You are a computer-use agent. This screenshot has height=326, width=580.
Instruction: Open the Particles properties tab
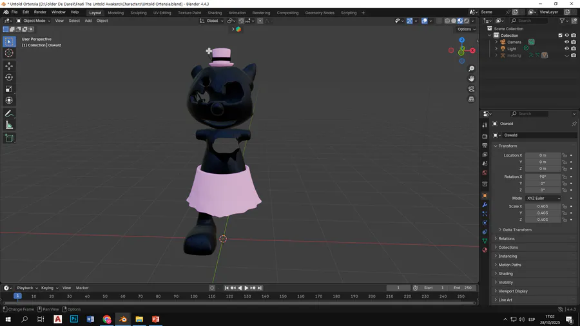(x=485, y=214)
